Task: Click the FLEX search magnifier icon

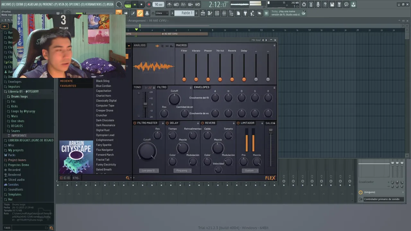Action: (127, 178)
